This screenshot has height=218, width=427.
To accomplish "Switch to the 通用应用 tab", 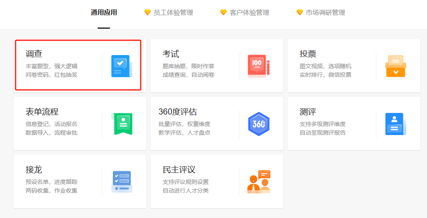I will pyautogui.click(x=104, y=13).
